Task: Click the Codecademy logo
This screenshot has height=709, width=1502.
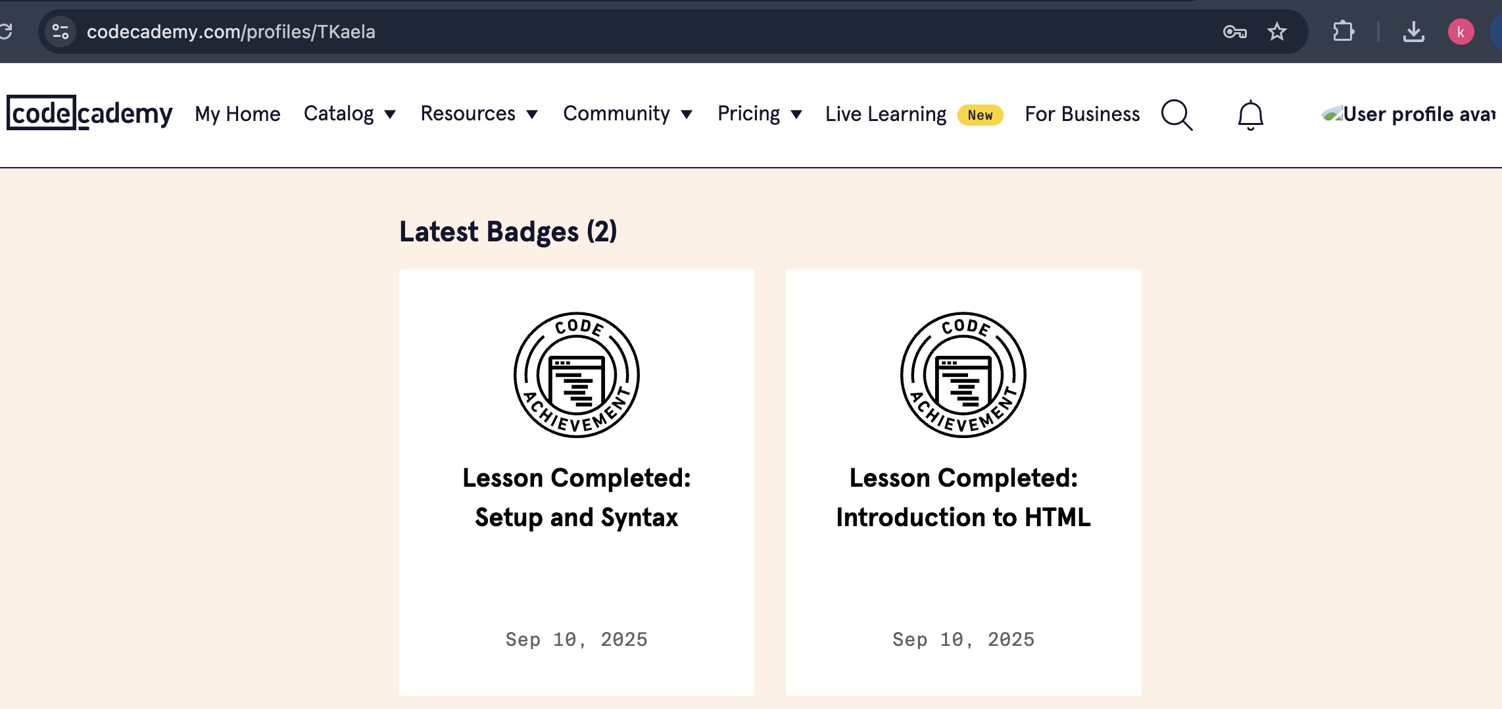Action: pos(89,114)
